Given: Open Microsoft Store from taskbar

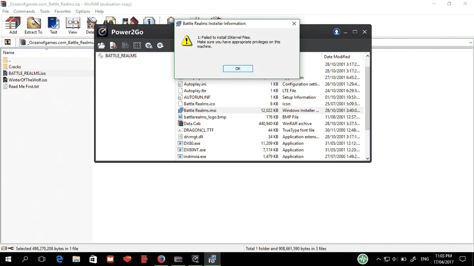Looking at the screenshot, I should point(93,259).
